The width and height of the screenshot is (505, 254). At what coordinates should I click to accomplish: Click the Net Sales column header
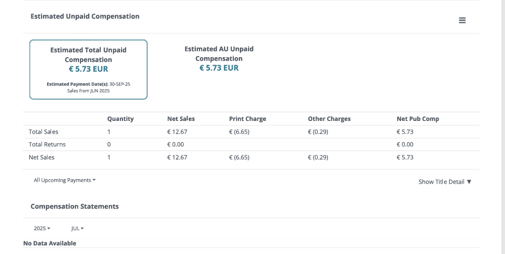(x=181, y=119)
